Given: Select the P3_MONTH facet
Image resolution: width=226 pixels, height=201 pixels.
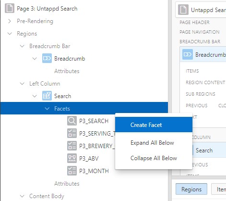Looking at the screenshot, I should [x=94, y=171].
